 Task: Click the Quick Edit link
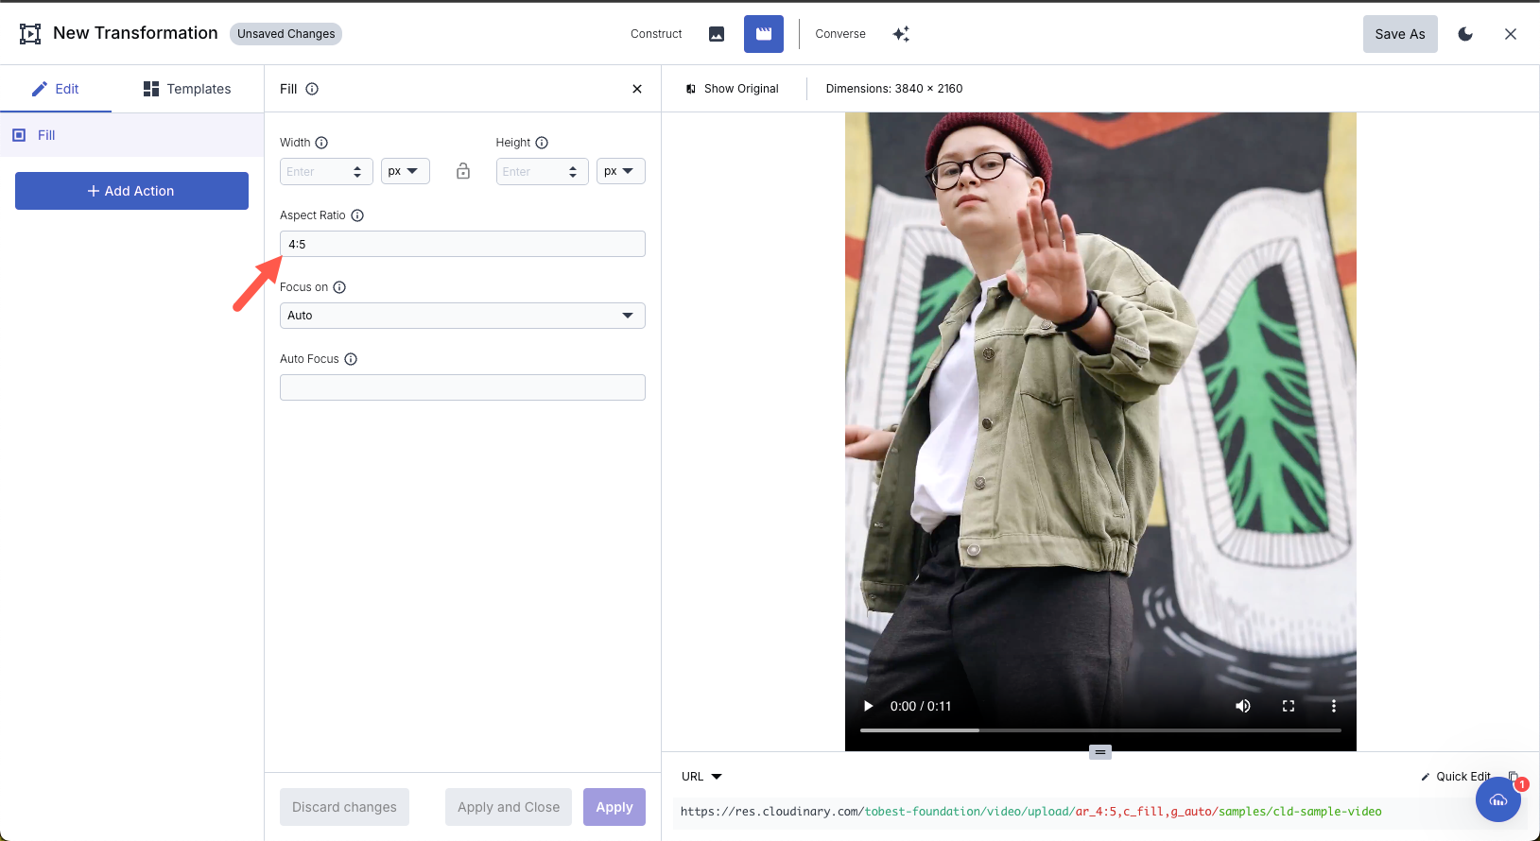[1456, 777]
